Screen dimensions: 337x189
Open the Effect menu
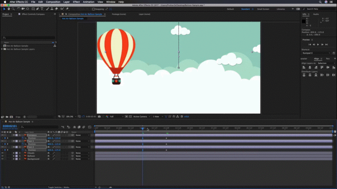point(76,2)
